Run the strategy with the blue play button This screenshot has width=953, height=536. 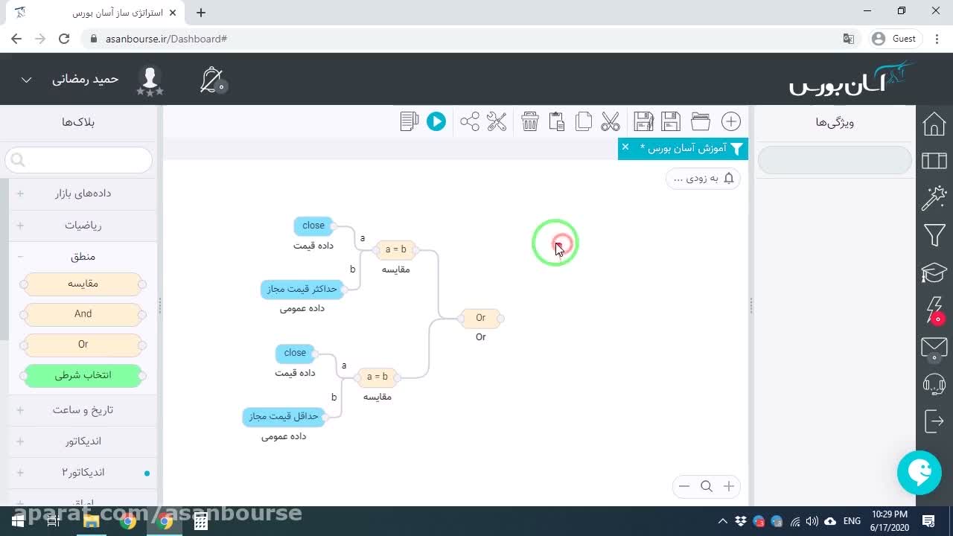point(436,121)
